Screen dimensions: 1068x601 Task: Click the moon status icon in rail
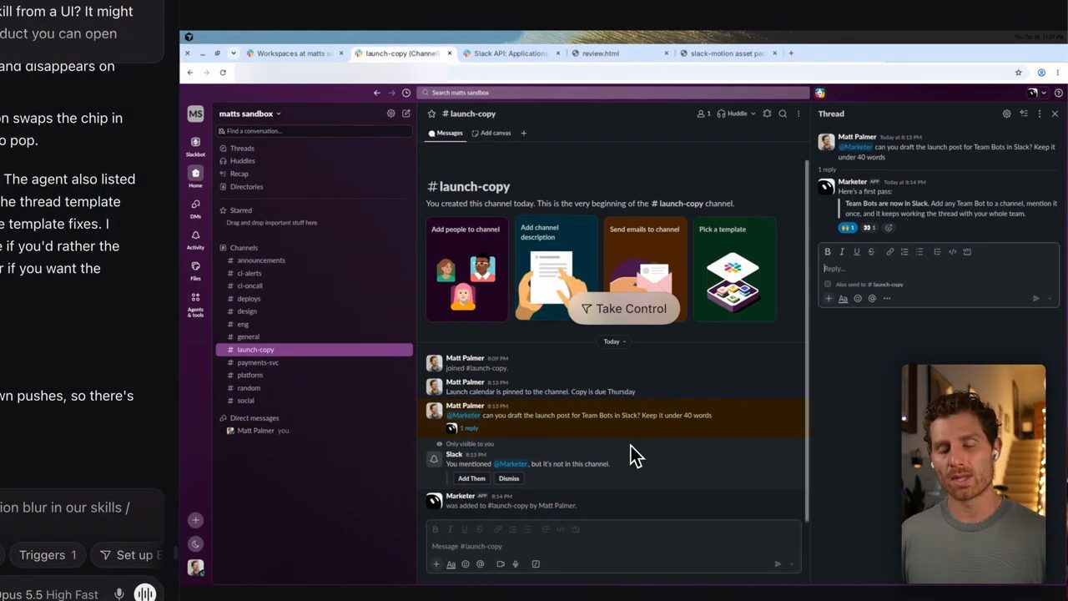coord(195,544)
